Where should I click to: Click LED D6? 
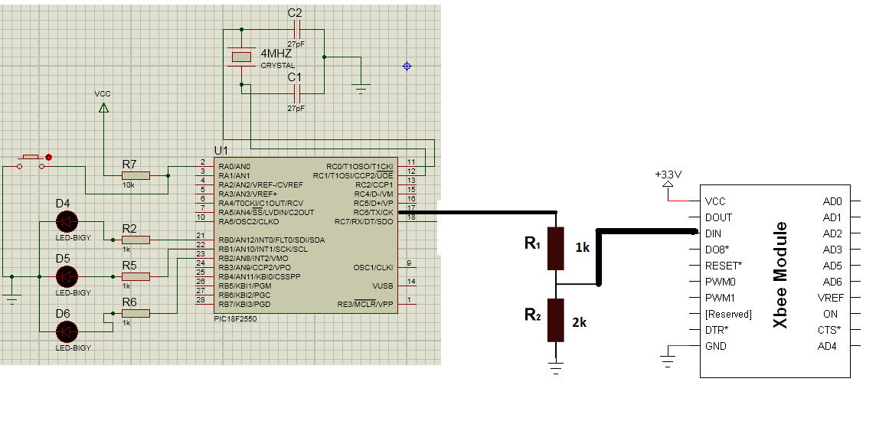(67, 331)
